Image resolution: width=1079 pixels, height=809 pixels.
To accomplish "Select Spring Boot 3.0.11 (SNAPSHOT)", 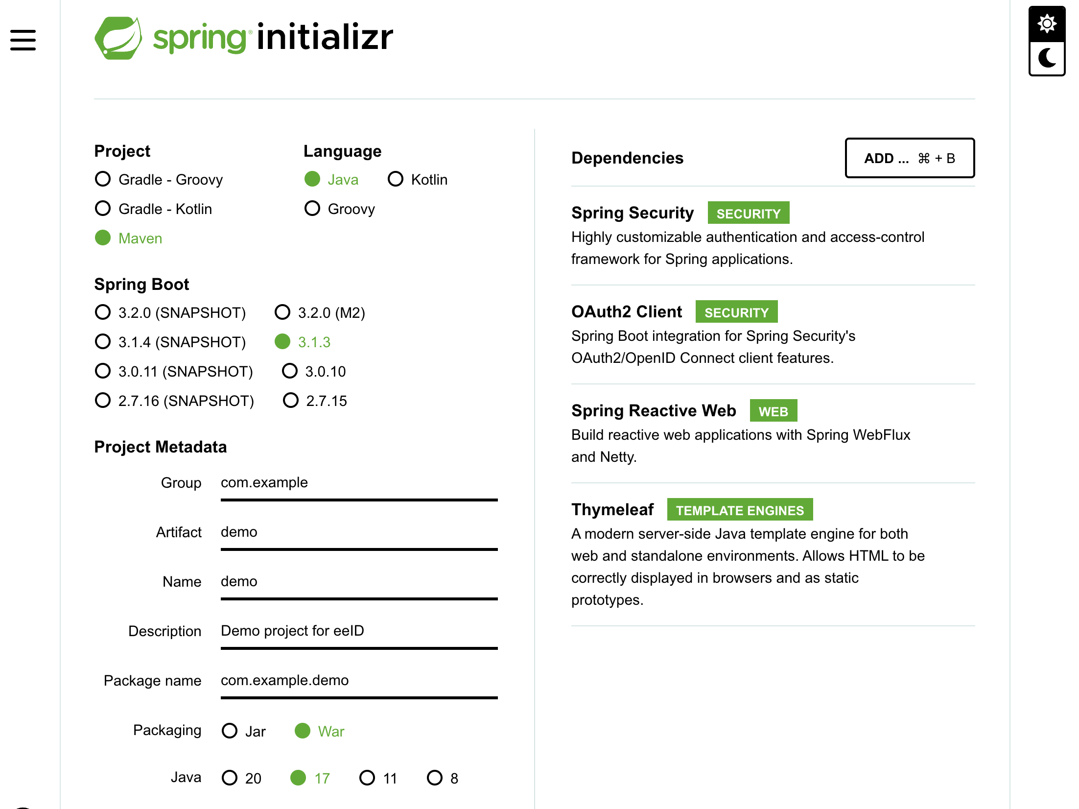I will pyautogui.click(x=174, y=372).
